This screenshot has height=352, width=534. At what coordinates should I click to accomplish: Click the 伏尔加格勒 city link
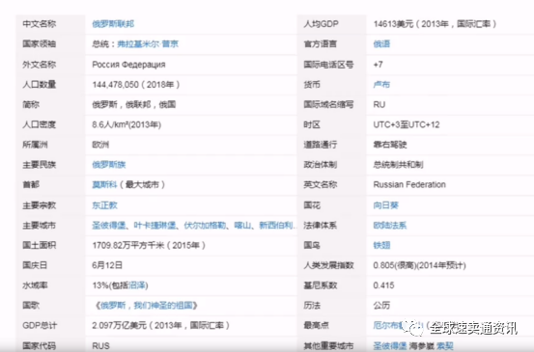pos(205,225)
